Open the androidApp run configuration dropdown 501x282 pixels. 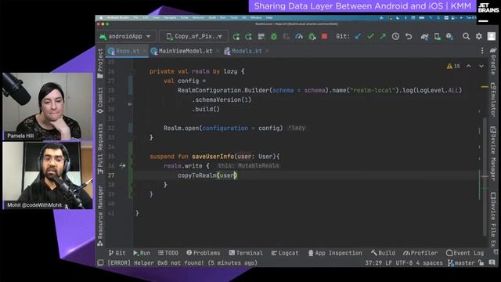[x=125, y=37]
